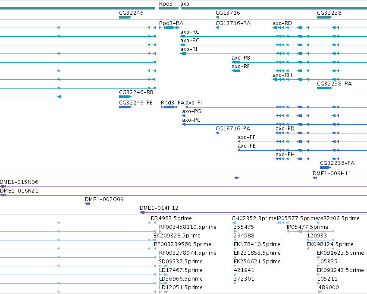The image size is (367, 294).
Task: Select EST EK231853.5prime
Action: pos(257,253)
